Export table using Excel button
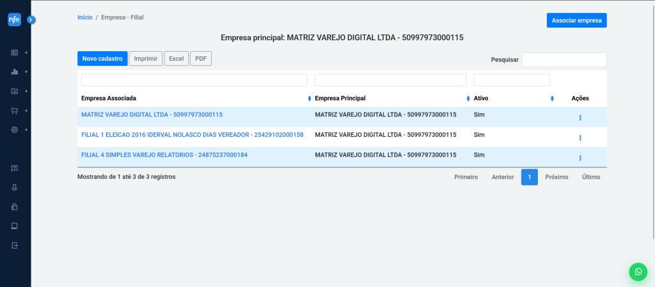 pos(176,59)
